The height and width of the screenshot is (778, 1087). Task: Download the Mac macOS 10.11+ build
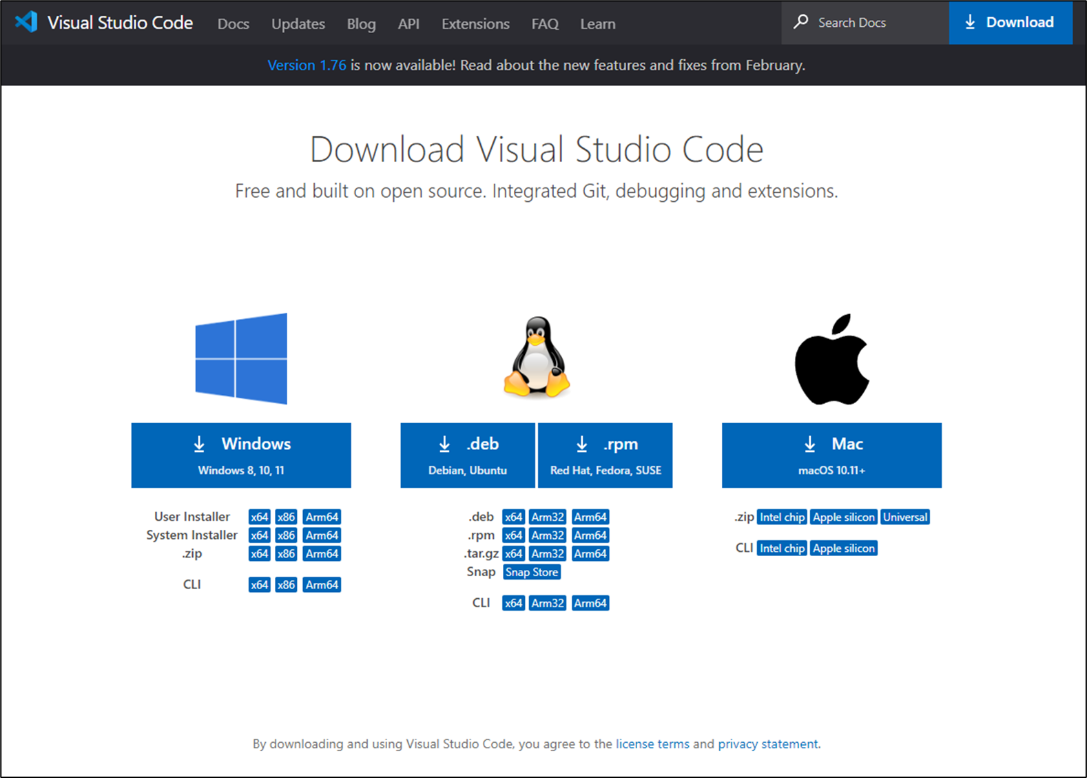tap(831, 455)
